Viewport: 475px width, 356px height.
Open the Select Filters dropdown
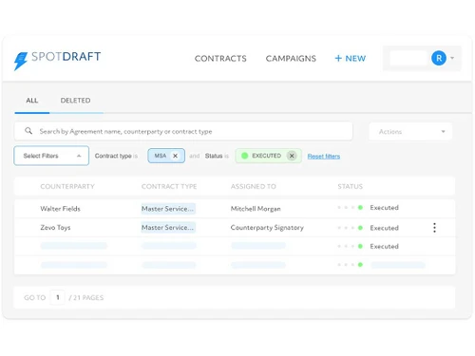(x=51, y=156)
